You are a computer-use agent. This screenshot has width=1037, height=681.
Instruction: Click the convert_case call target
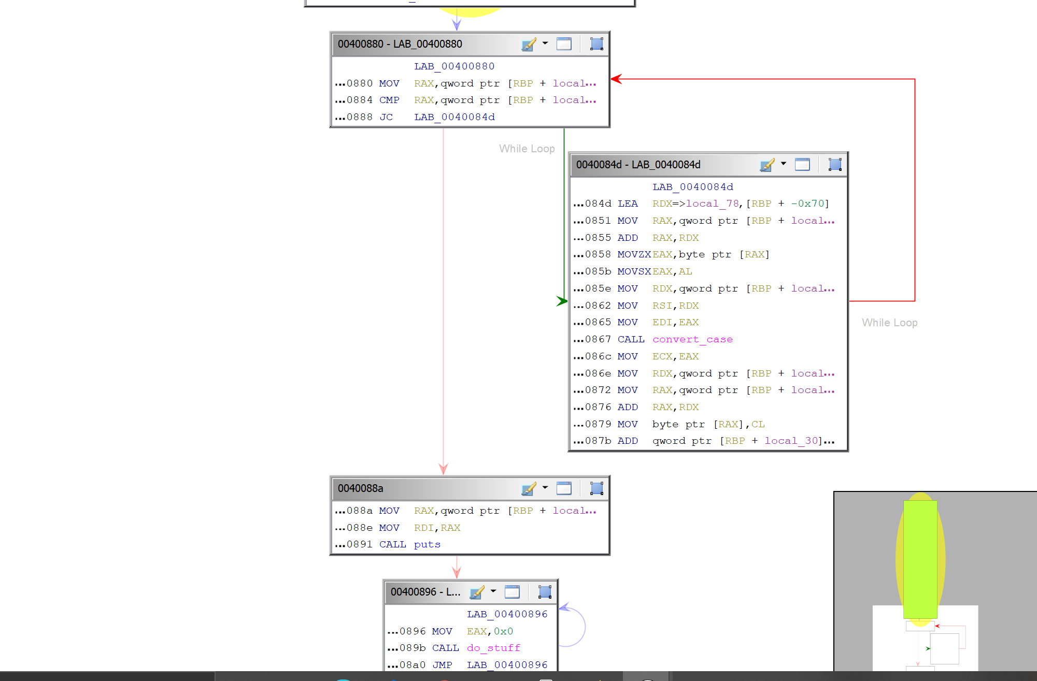coord(692,339)
